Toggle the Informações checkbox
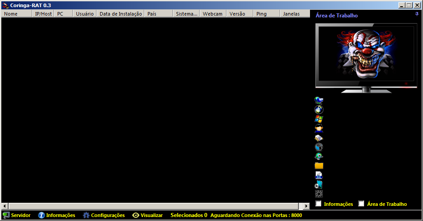Screen dimensions: 423x221 click(318, 204)
